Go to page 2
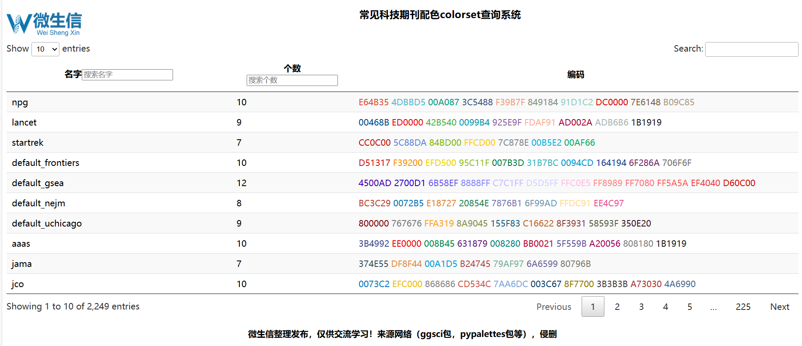 pos(617,307)
